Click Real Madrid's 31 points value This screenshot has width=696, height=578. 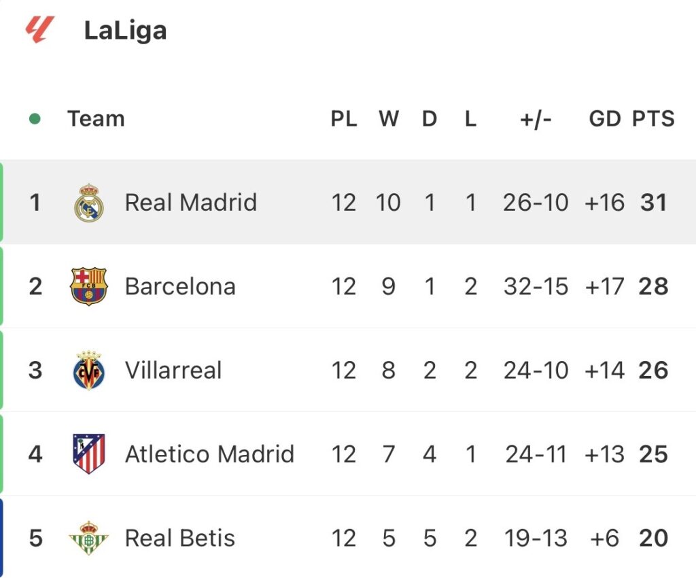(x=654, y=203)
